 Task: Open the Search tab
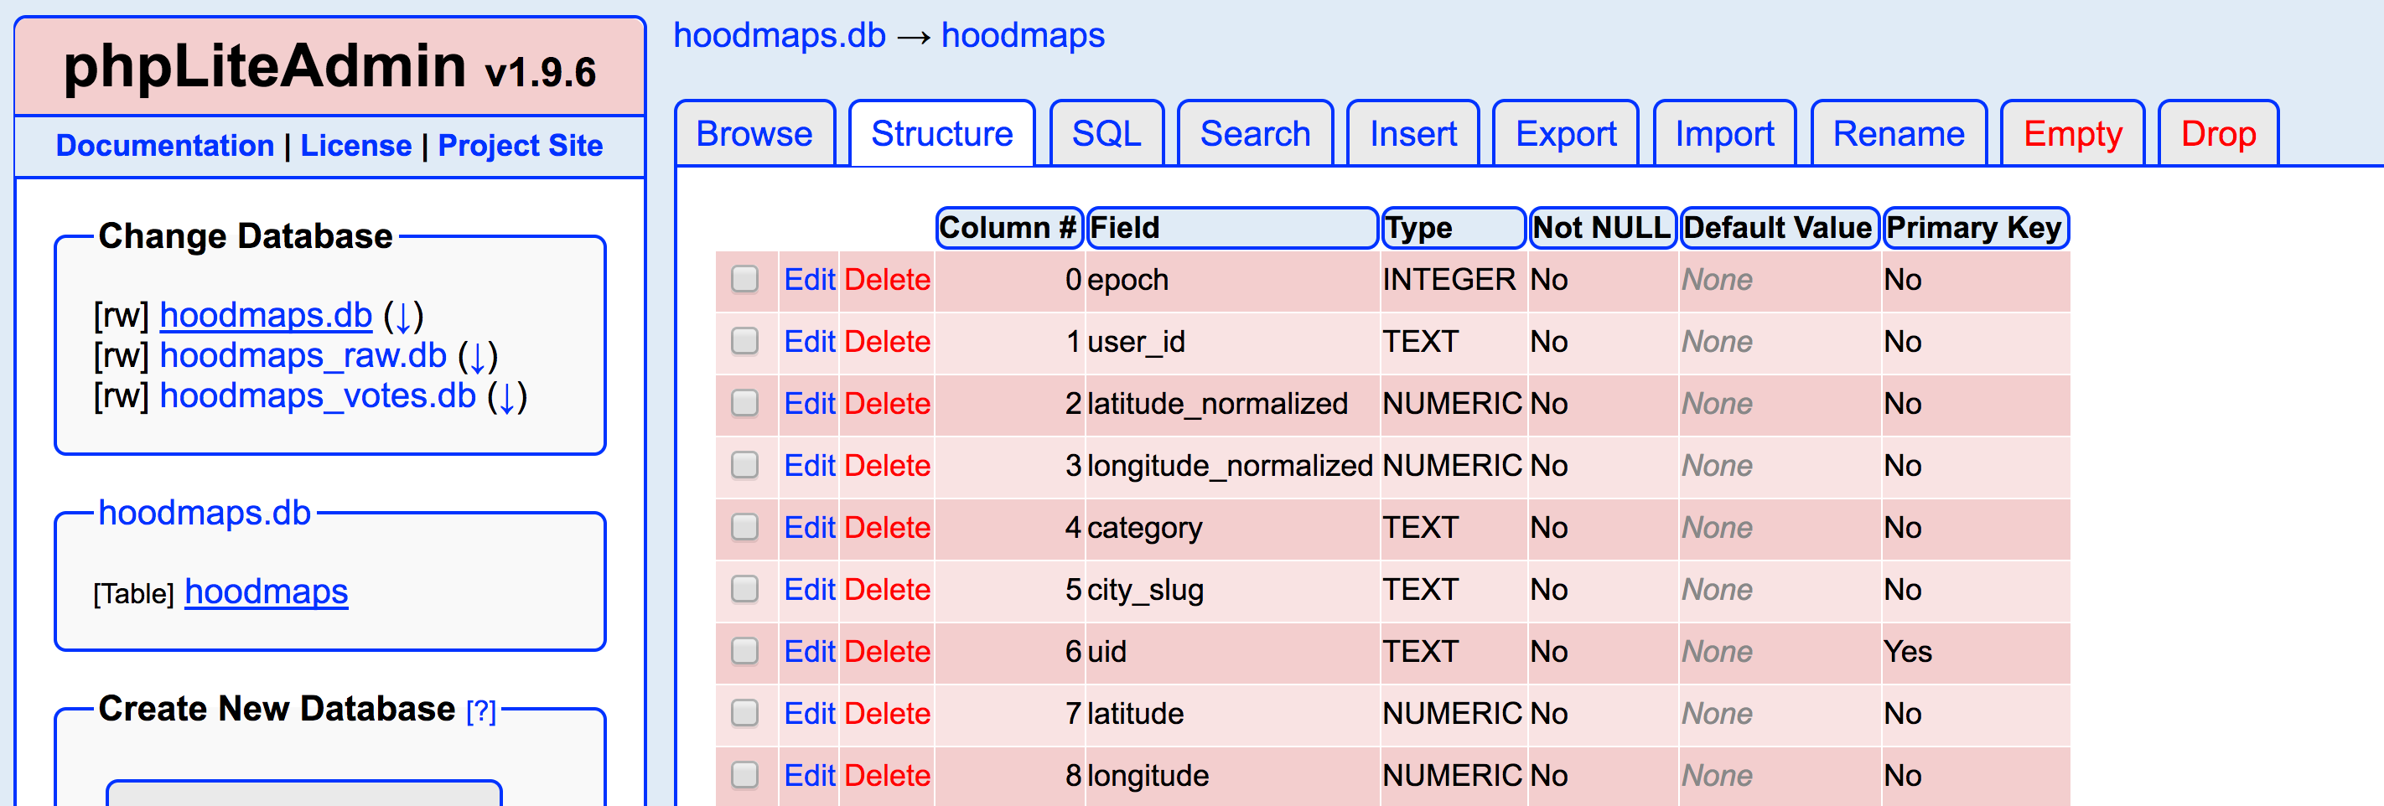tap(1255, 133)
